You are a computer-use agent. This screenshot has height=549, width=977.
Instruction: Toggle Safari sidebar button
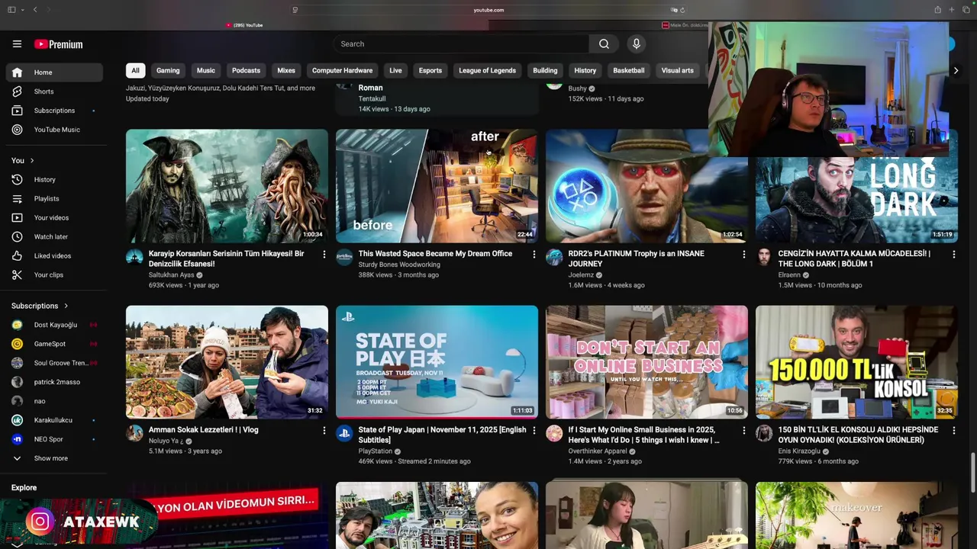[x=11, y=10]
